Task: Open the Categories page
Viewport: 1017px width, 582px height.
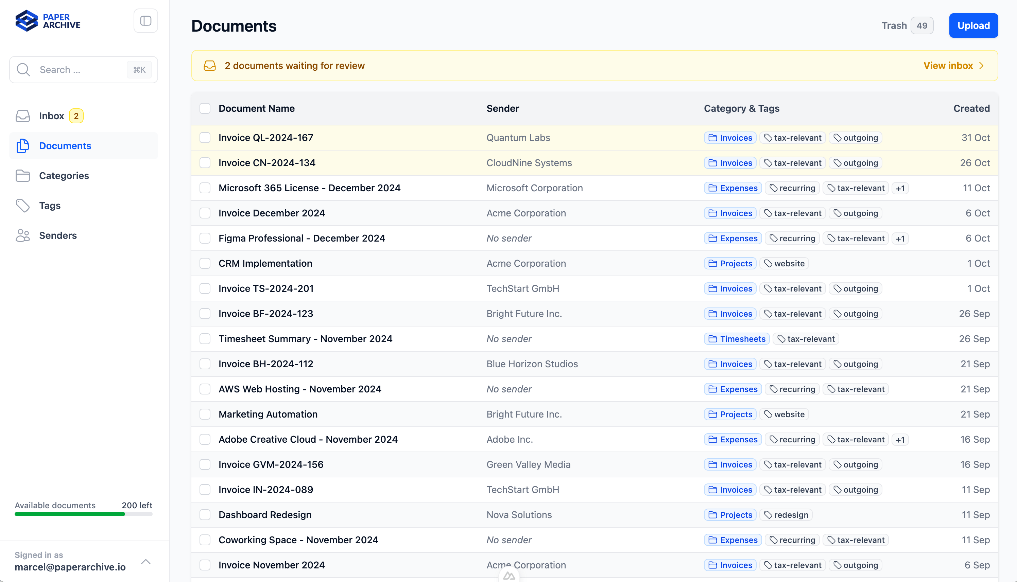Action: [64, 175]
